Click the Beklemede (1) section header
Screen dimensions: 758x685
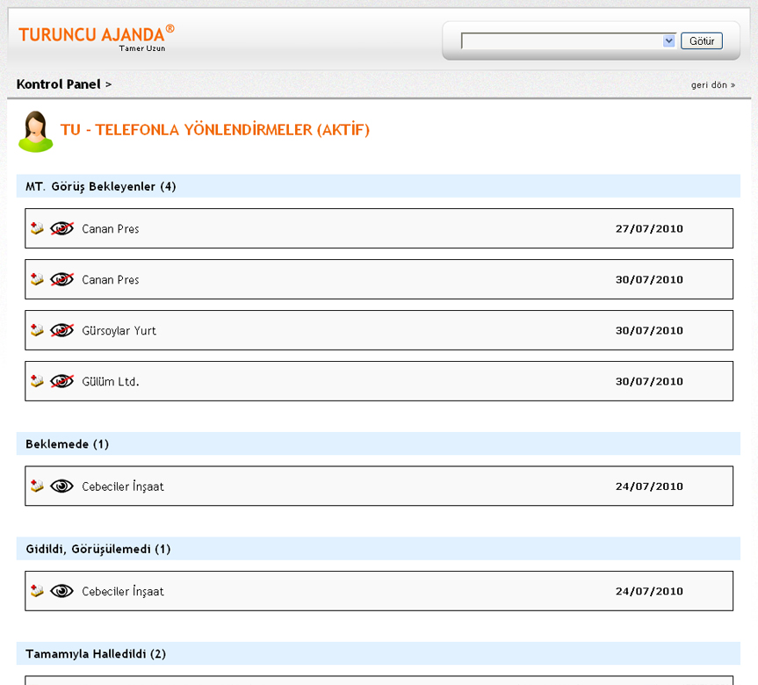click(68, 443)
